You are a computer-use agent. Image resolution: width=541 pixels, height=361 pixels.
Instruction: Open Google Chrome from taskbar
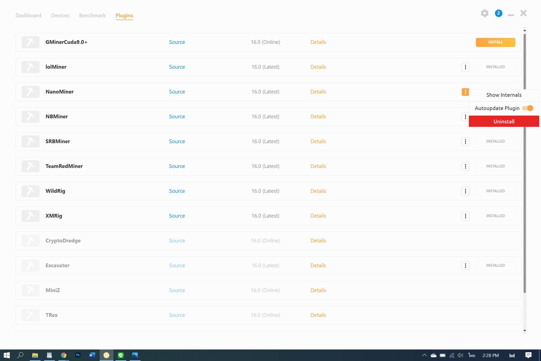pos(64,355)
